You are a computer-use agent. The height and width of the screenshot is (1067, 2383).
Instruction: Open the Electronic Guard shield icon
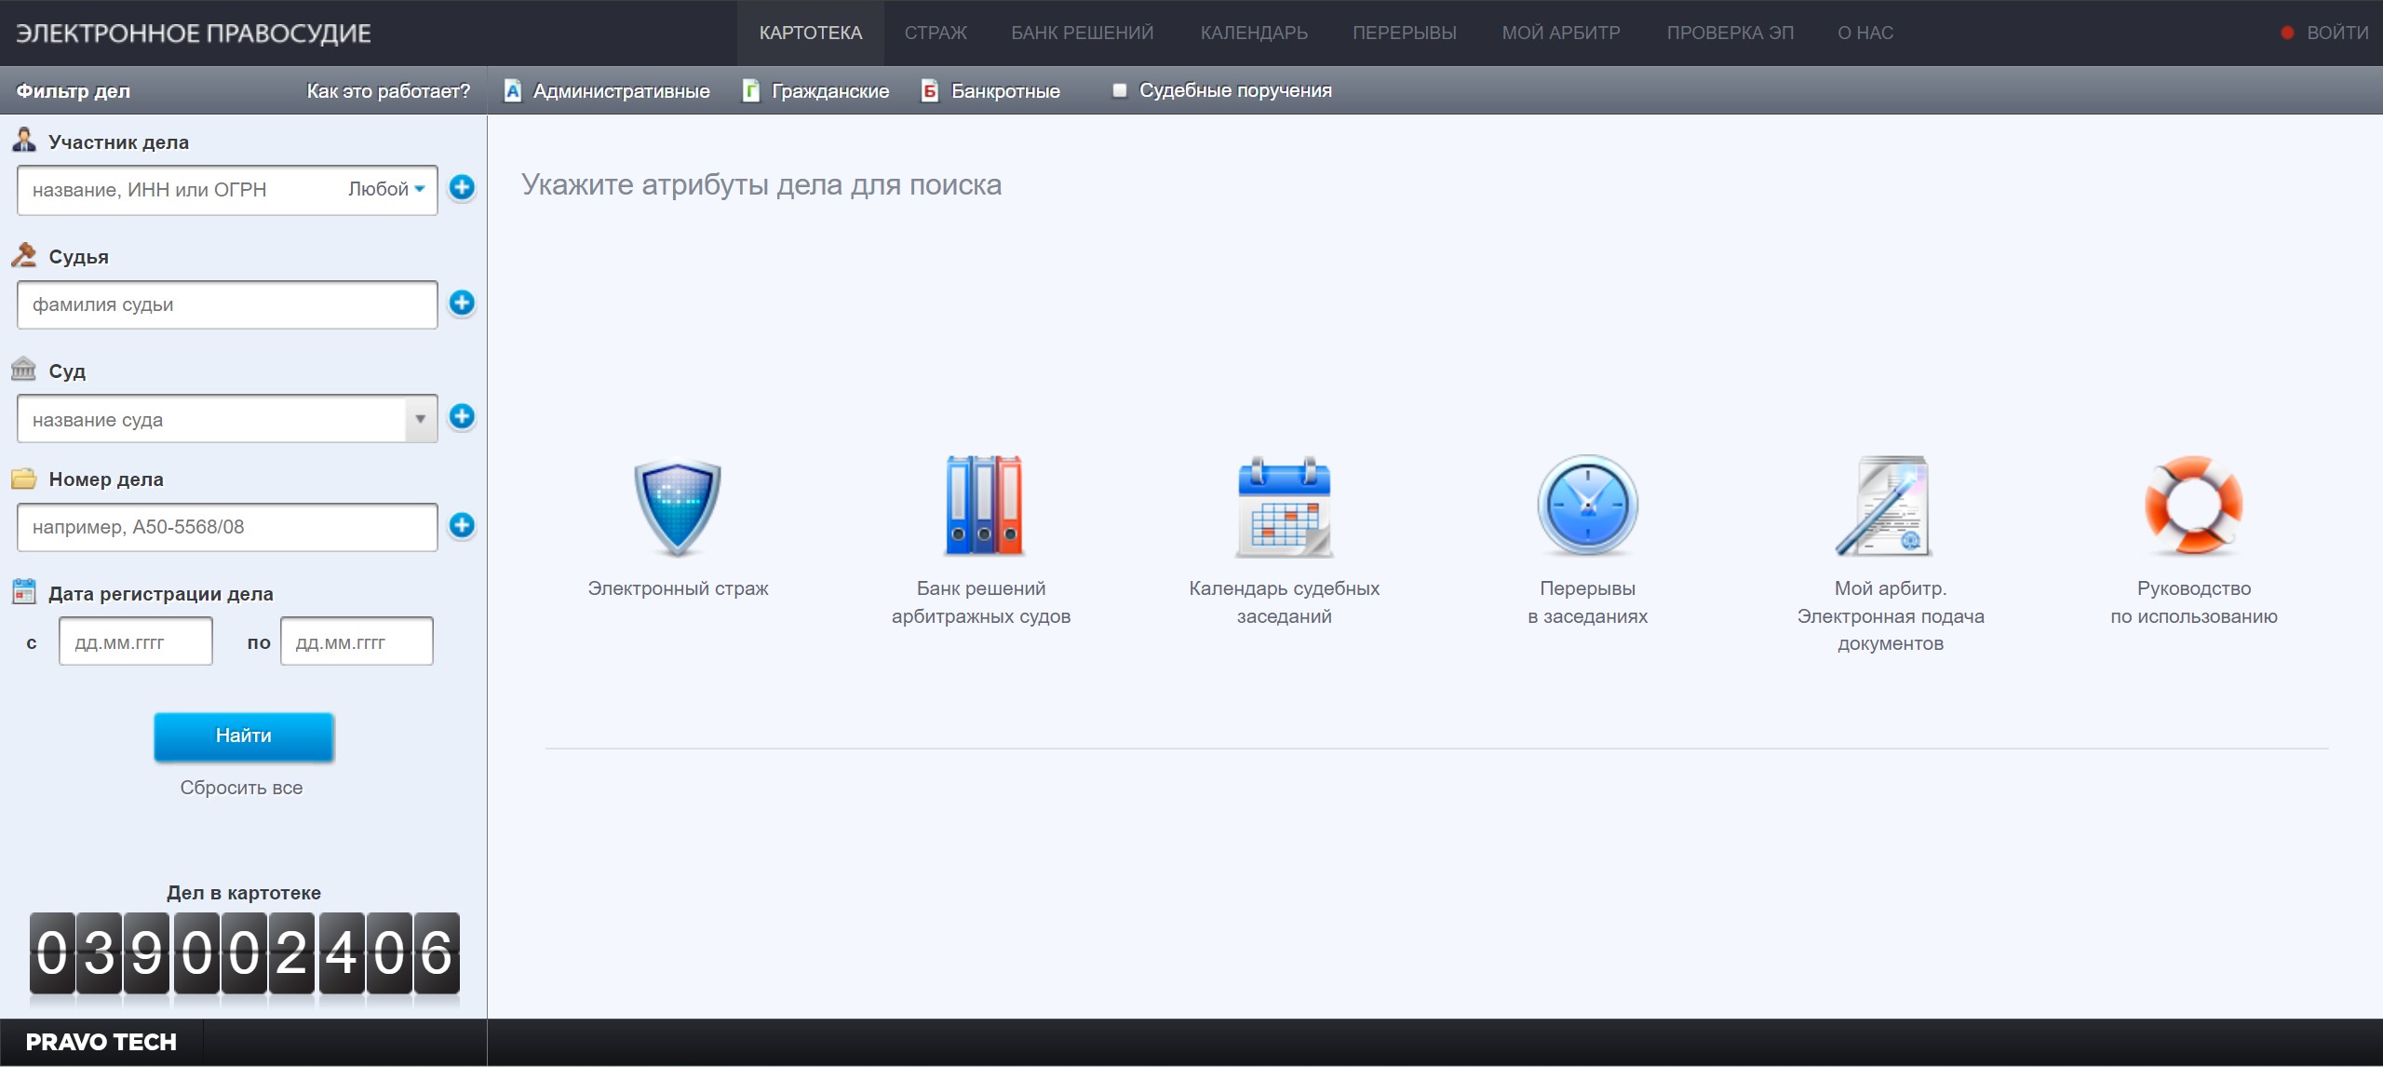pyautogui.click(x=678, y=506)
